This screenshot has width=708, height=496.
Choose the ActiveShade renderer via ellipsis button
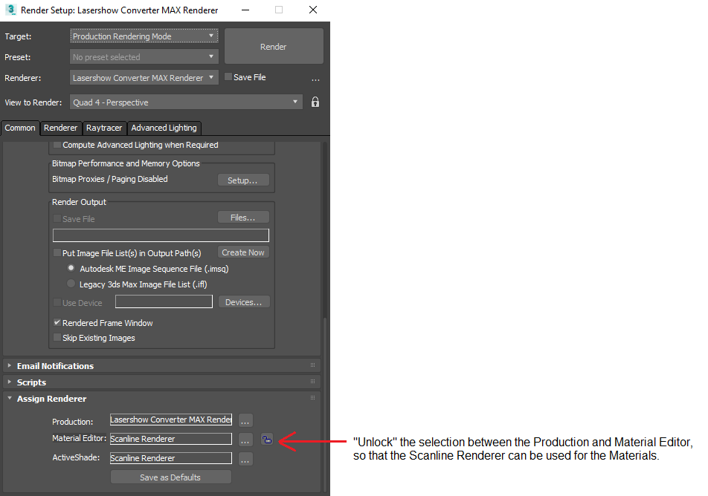point(245,459)
